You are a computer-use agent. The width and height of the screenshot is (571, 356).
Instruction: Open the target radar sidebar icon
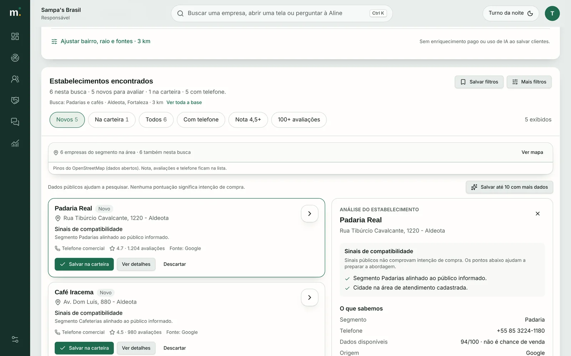15,58
